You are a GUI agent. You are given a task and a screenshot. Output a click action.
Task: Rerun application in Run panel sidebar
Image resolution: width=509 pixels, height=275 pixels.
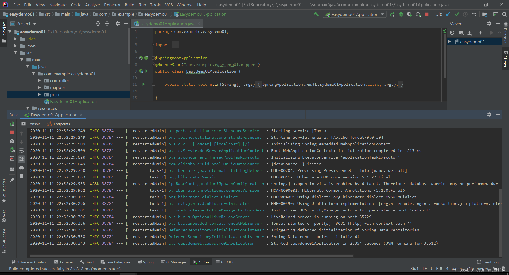(x=12, y=124)
